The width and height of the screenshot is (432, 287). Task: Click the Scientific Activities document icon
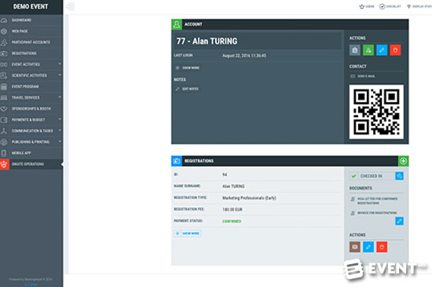click(4, 75)
